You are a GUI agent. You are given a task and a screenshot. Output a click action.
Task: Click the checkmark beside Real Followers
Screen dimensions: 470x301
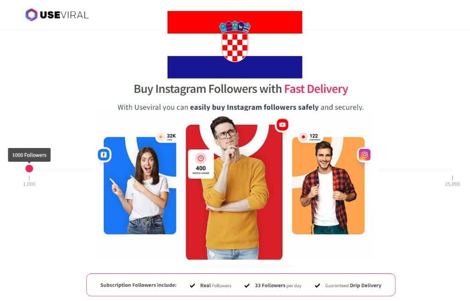(192, 286)
